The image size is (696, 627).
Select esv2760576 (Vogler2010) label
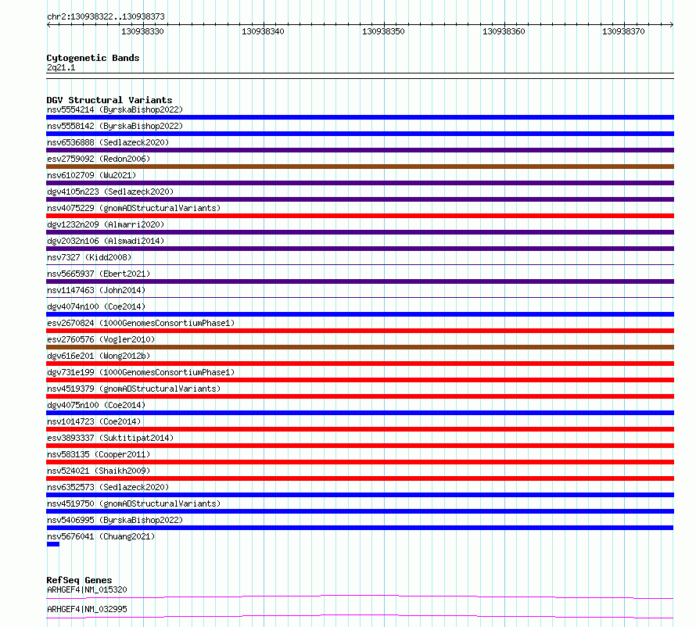pyautogui.click(x=101, y=339)
